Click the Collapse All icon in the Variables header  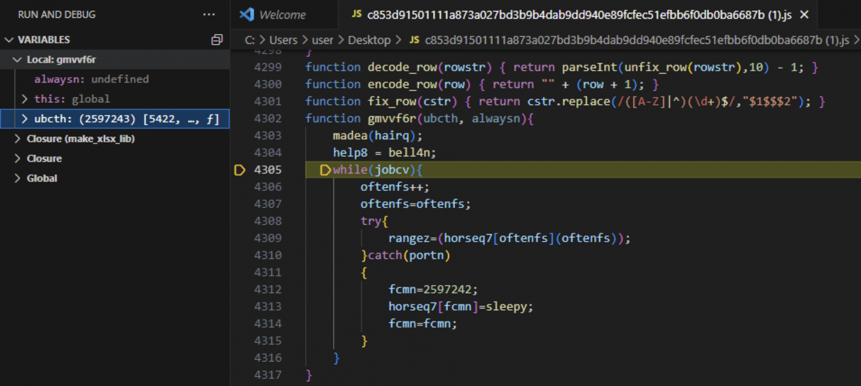pyautogui.click(x=217, y=39)
